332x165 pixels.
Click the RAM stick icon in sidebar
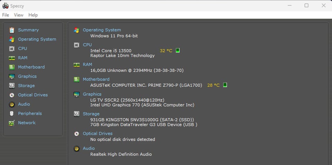coord(12,58)
